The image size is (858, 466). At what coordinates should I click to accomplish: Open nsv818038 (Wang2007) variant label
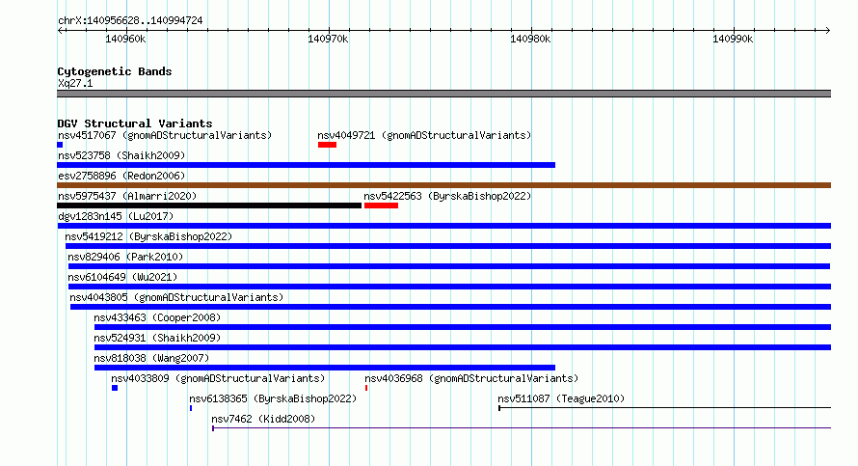(151, 358)
